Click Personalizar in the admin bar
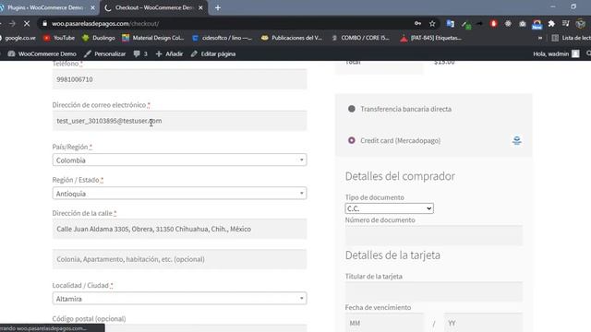The height and width of the screenshot is (332, 591). point(104,53)
